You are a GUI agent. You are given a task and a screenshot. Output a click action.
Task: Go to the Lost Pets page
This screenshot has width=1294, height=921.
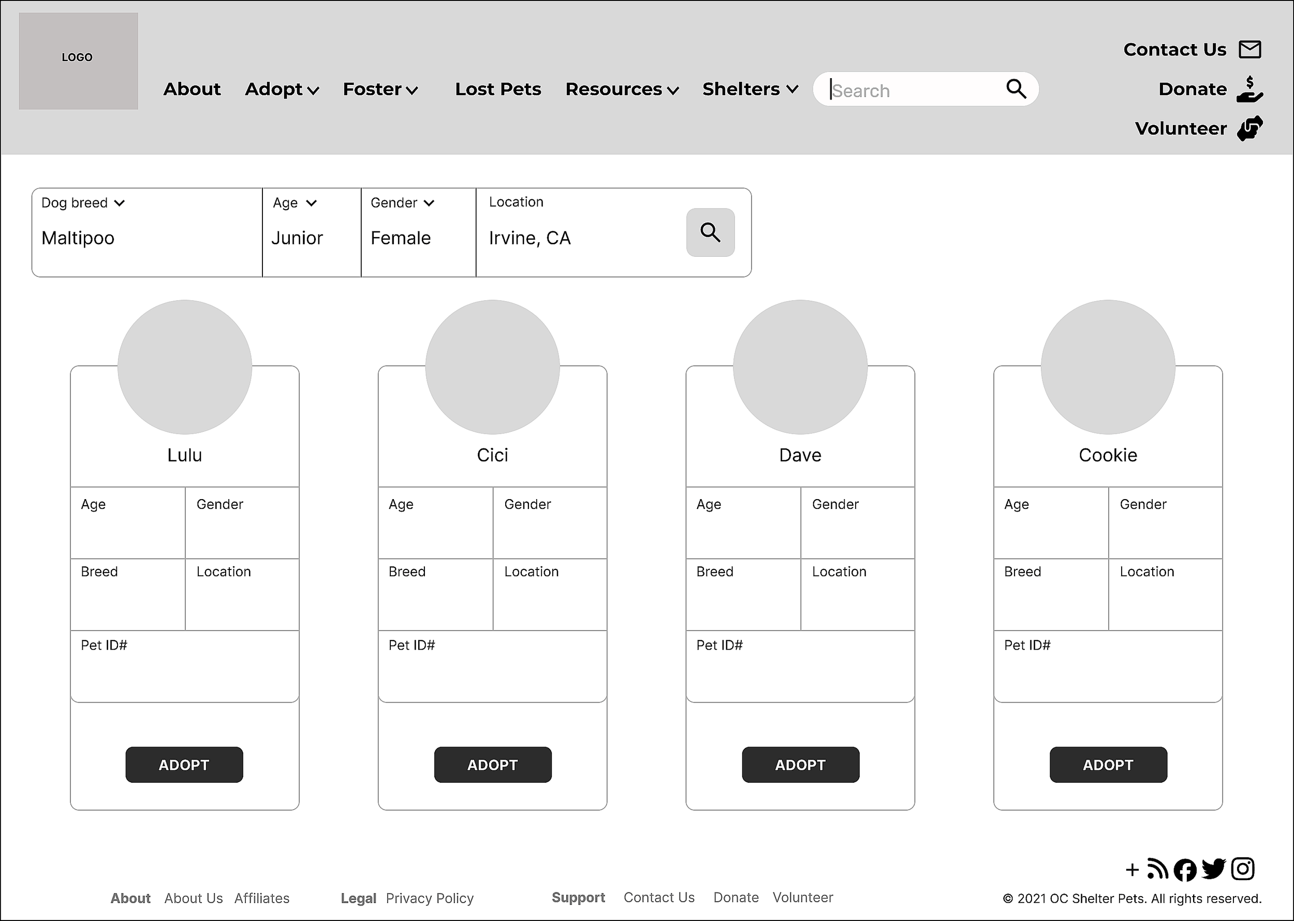click(x=498, y=90)
